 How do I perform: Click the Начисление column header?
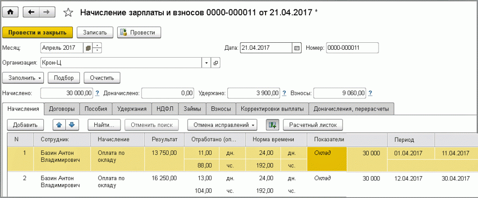point(118,139)
